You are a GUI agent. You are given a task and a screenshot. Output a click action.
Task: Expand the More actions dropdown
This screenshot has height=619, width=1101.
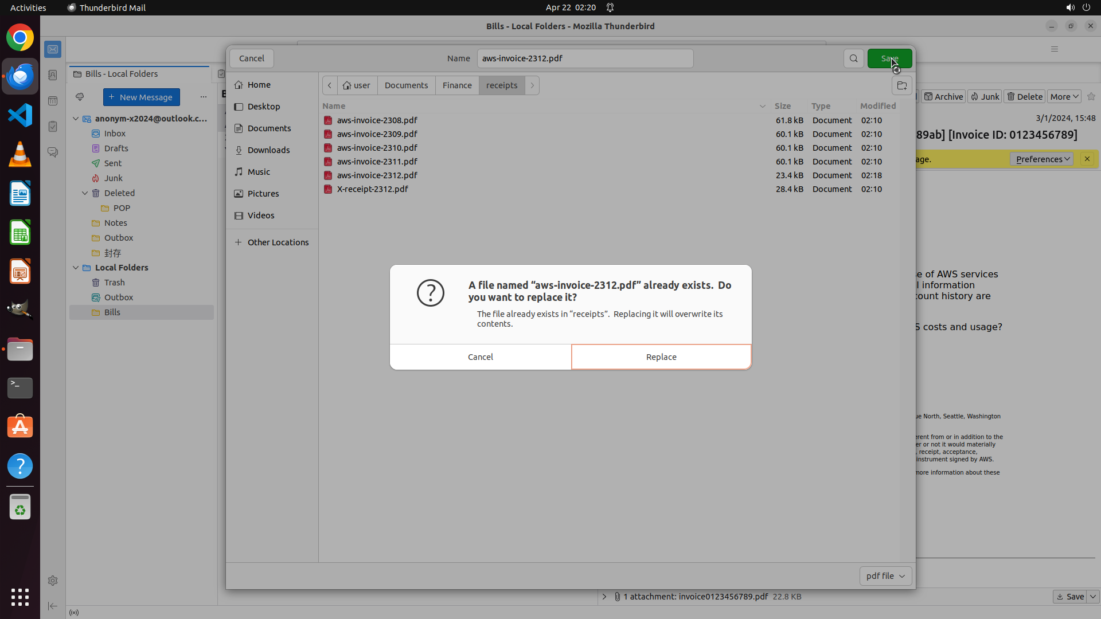coord(1064,97)
